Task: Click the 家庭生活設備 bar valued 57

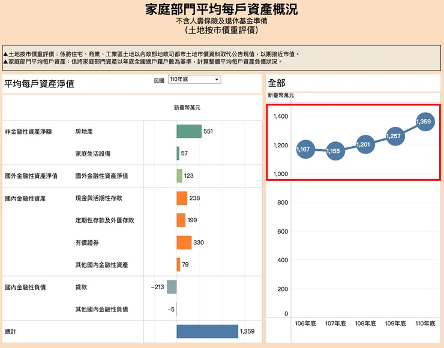Action: point(178,153)
